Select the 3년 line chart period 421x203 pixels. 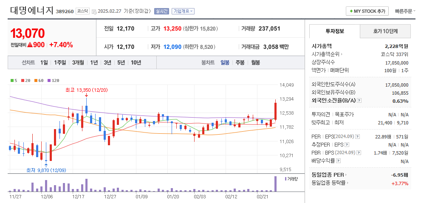click(x=107, y=62)
